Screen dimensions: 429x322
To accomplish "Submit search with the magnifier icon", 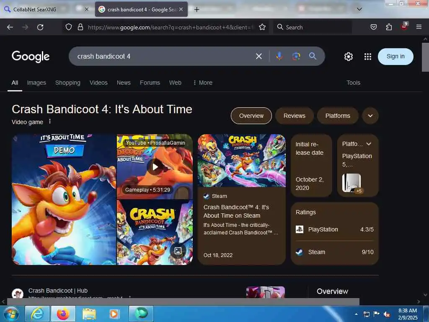I will pos(313,56).
